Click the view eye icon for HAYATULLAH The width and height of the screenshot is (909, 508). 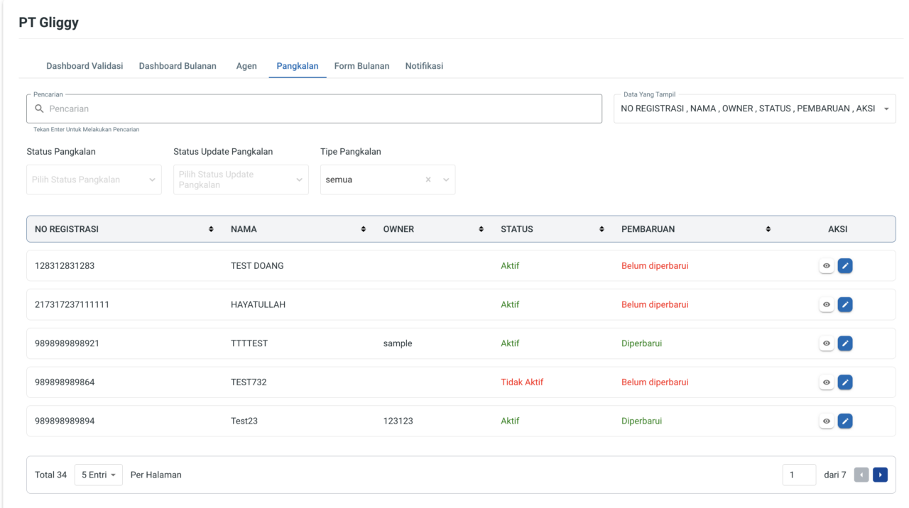point(827,305)
